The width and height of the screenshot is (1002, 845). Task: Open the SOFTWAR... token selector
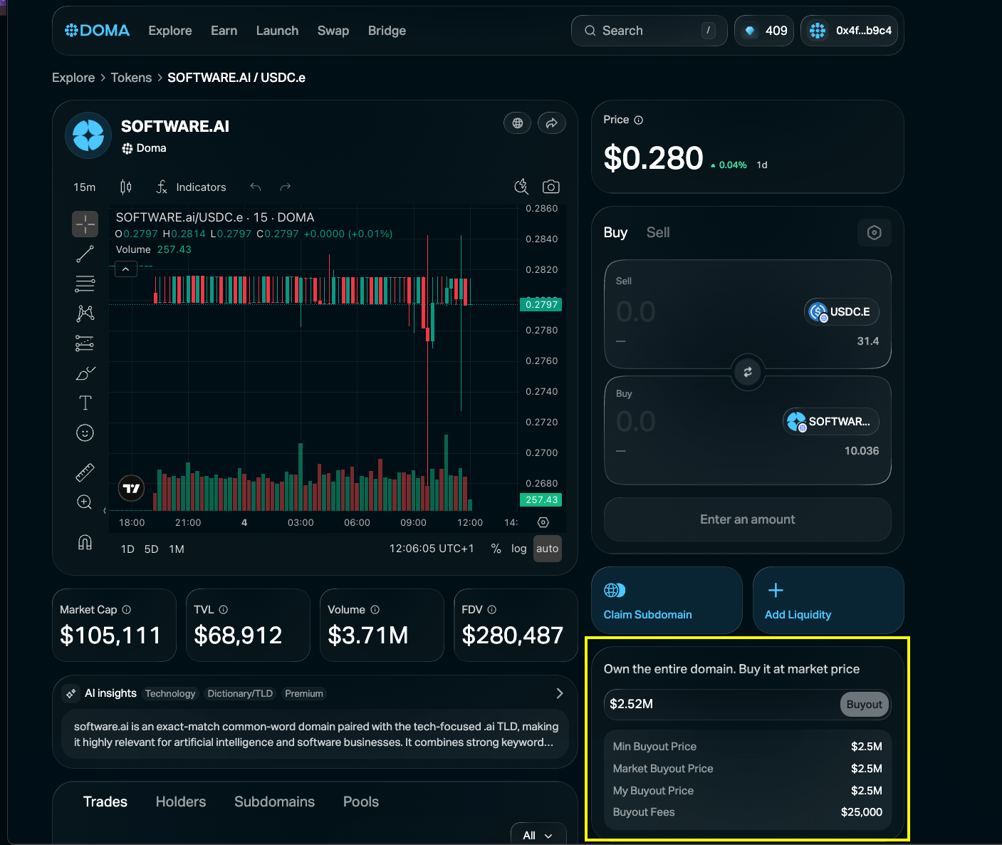831,422
